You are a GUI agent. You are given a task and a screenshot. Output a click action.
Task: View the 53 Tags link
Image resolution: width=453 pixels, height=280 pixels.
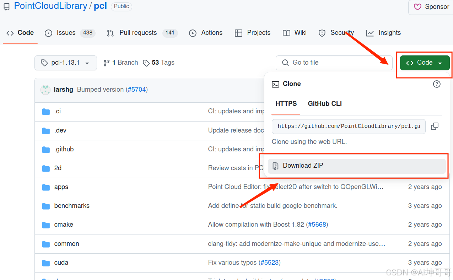point(158,63)
